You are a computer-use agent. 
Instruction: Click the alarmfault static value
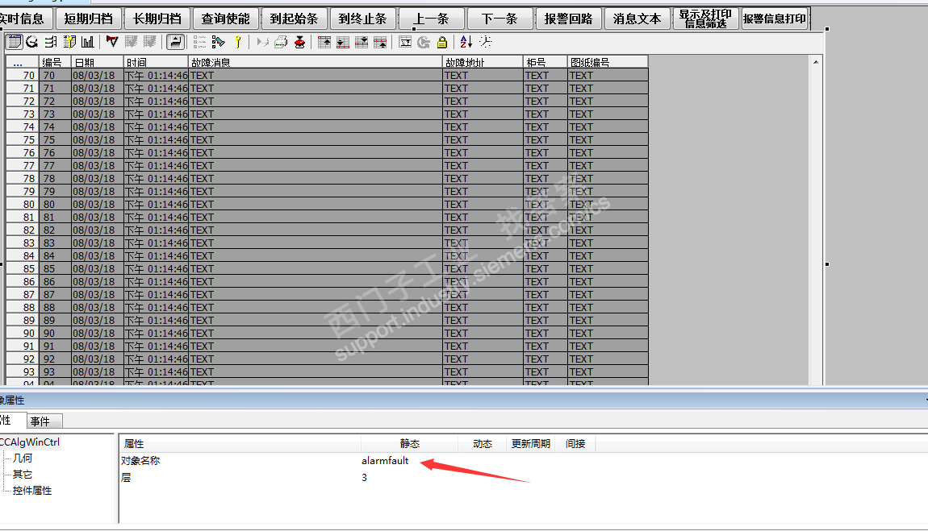[385, 461]
